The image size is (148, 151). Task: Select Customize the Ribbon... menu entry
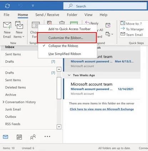pos(67,38)
